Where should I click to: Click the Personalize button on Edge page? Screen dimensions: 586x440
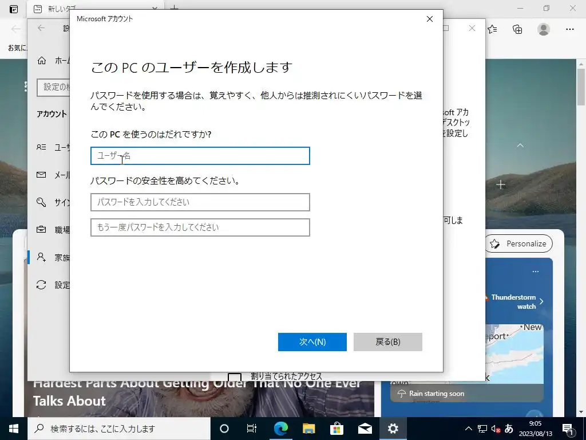point(520,243)
